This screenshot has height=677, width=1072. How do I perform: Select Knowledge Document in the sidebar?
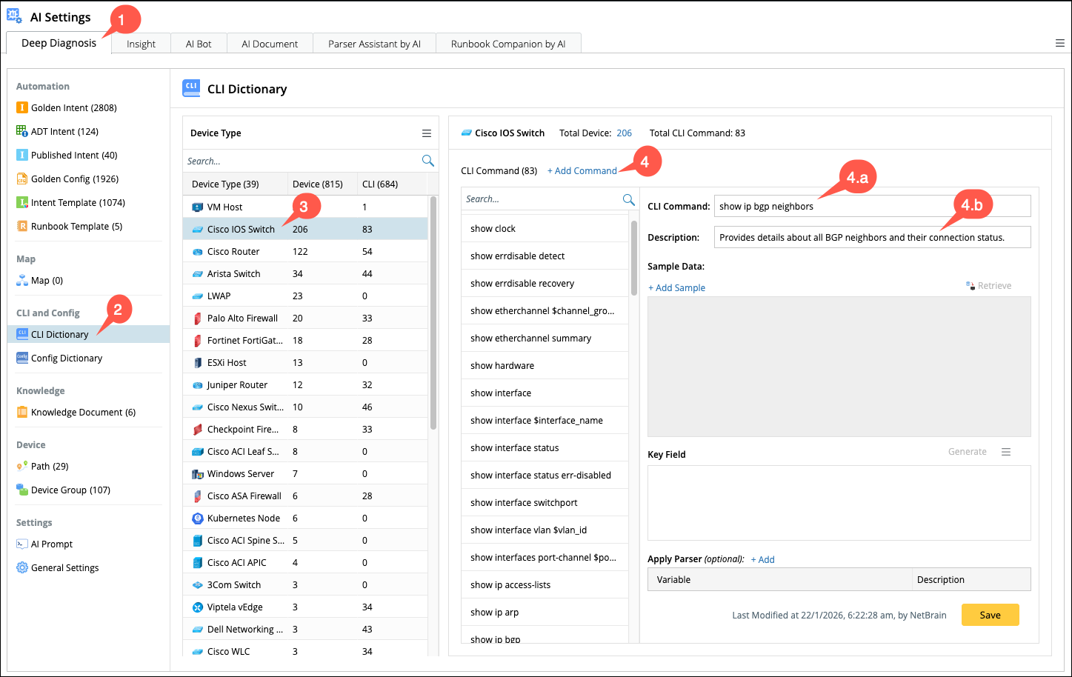tap(83, 413)
